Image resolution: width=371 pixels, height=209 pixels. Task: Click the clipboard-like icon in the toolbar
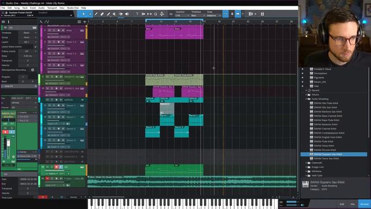(x=262, y=14)
